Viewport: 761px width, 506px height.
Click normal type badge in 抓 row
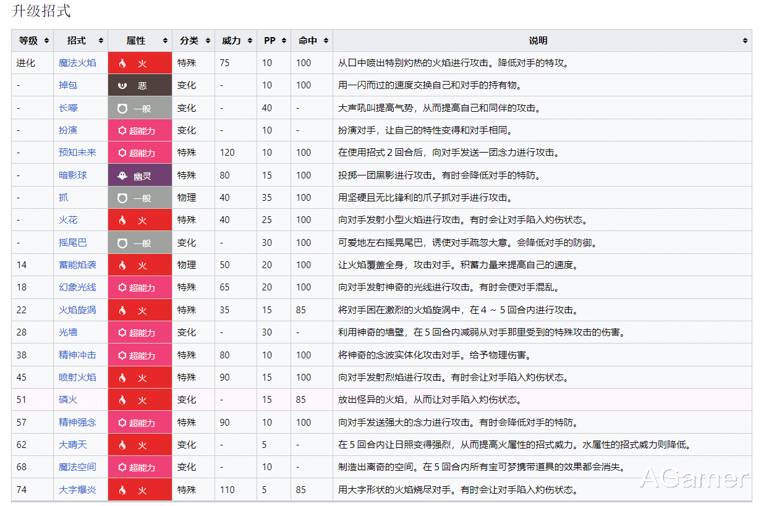140,198
